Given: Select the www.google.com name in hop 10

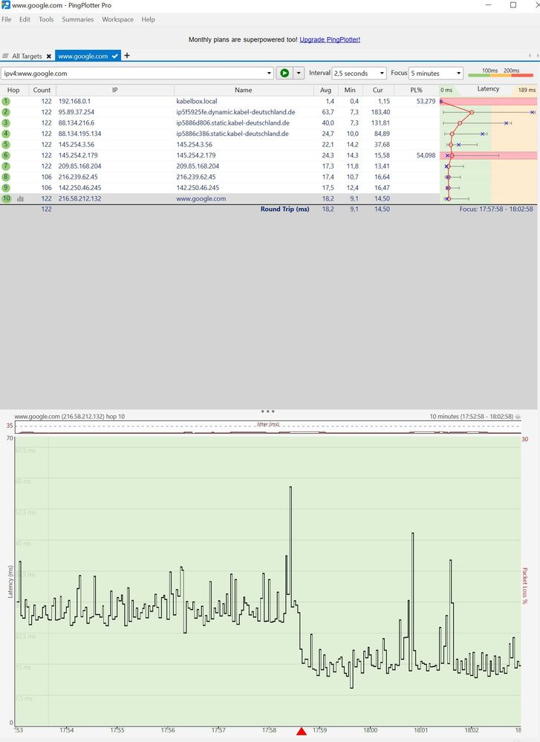Looking at the screenshot, I should 201,199.
